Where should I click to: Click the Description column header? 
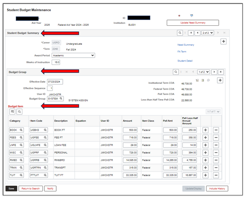pos(61,121)
